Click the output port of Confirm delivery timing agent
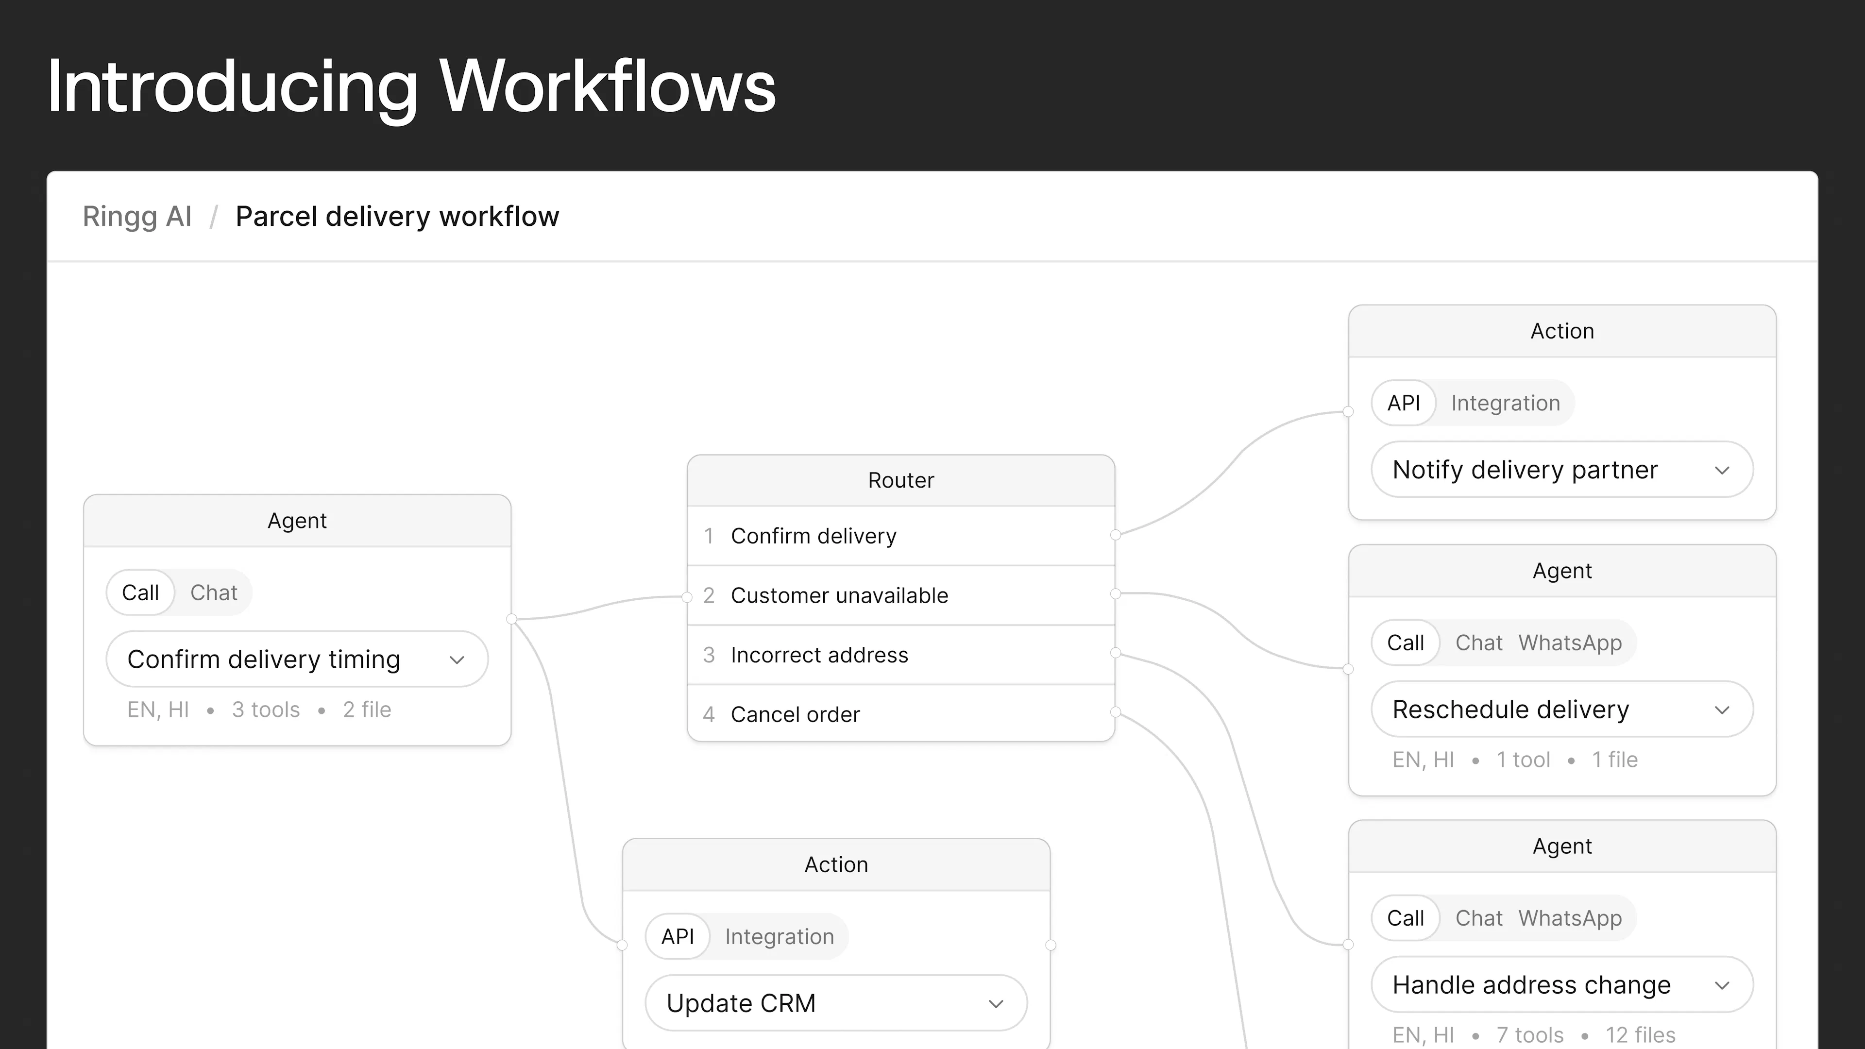Image resolution: width=1865 pixels, height=1049 pixels. click(x=512, y=619)
